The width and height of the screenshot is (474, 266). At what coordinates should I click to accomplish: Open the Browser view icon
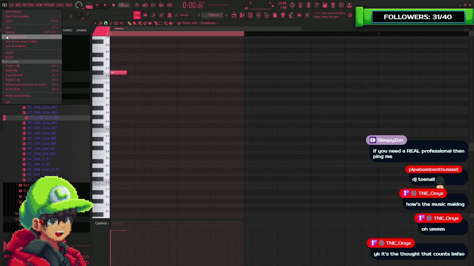[x=267, y=15]
